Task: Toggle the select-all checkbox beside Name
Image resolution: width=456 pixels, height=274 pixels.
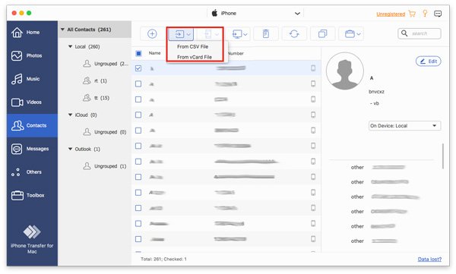Action: coord(138,53)
